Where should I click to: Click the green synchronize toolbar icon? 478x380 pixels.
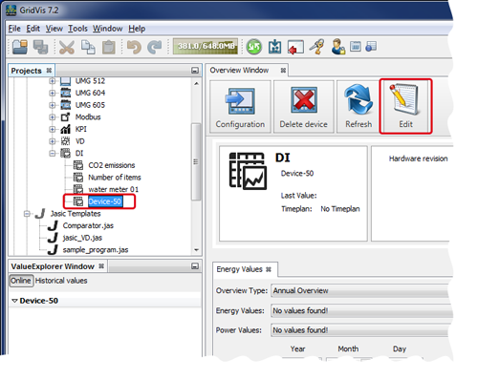(x=254, y=47)
